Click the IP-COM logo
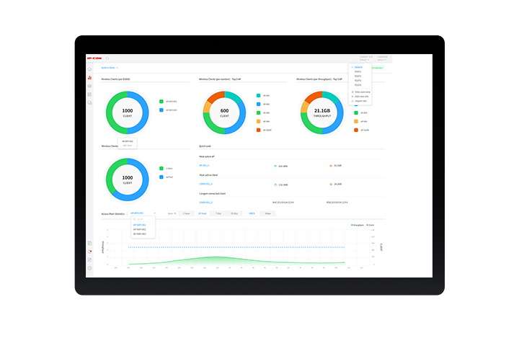This screenshot has width=519, height=346. coord(94,58)
